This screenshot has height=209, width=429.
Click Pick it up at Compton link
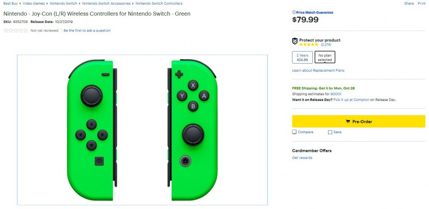[351, 99]
